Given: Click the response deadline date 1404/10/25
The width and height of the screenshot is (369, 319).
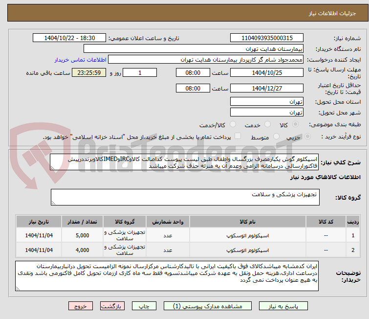Looking at the screenshot, I should pyautogui.click(x=267, y=72).
